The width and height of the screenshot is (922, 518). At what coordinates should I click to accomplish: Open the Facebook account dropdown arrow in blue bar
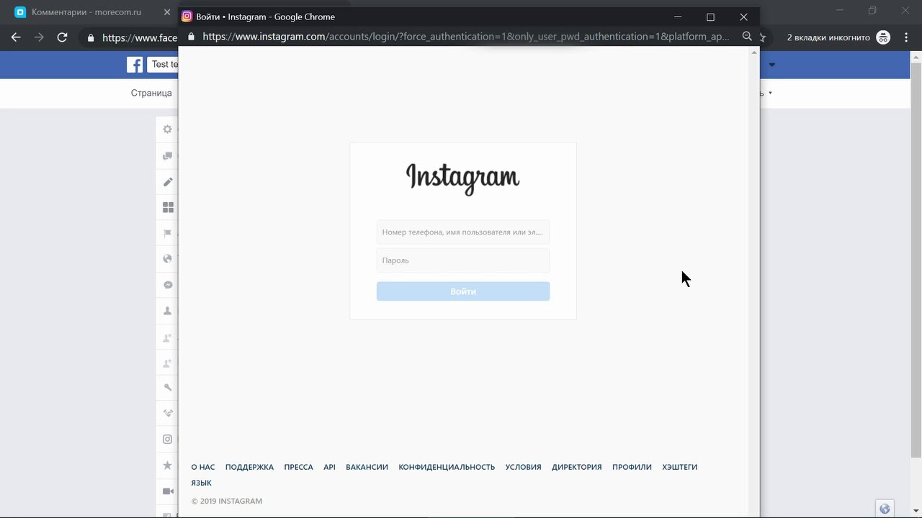[x=772, y=65]
